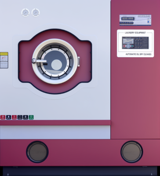
Task: Click the door handle lever
Action: click(39, 61)
